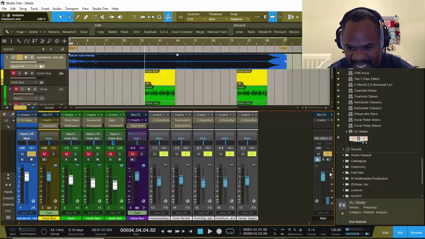Image resolution: width=425 pixels, height=239 pixels.
Task: Open the Browse panel tab
Action: pyautogui.click(x=416, y=233)
